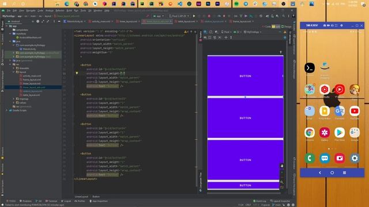Viewport: 369px width, 207px height.
Task: Tap the phone Back navigation button
Action: (320, 172)
